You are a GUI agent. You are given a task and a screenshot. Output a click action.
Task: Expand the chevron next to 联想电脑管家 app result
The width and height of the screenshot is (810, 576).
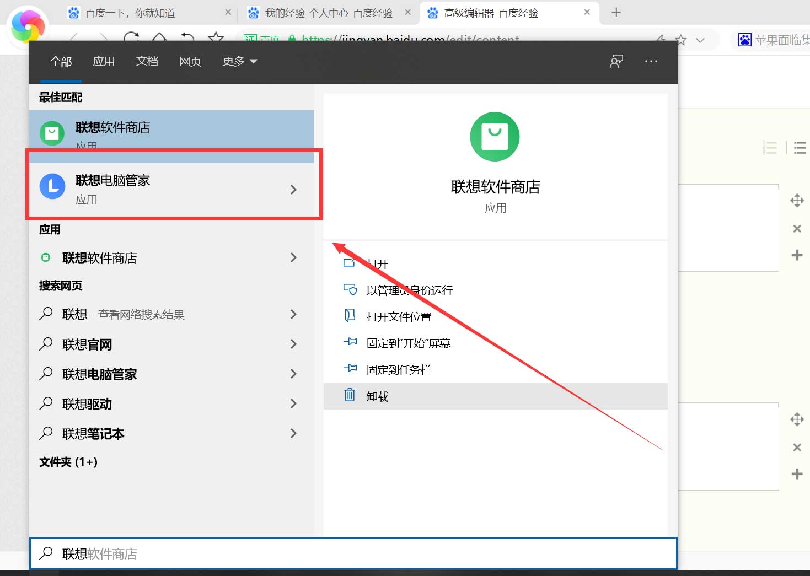pyautogui.click(x=293, y=190)
